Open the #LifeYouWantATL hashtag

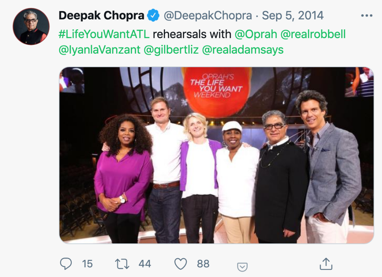[x=104, y=34]
